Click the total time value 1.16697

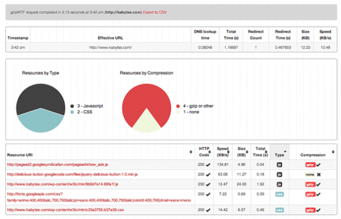[x=231, y=48]
